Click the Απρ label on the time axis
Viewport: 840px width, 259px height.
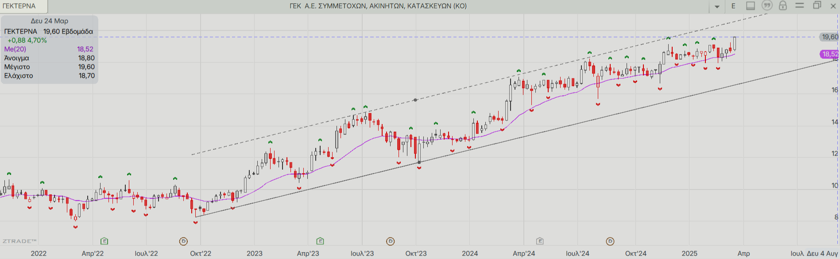[x=743, y=253]
